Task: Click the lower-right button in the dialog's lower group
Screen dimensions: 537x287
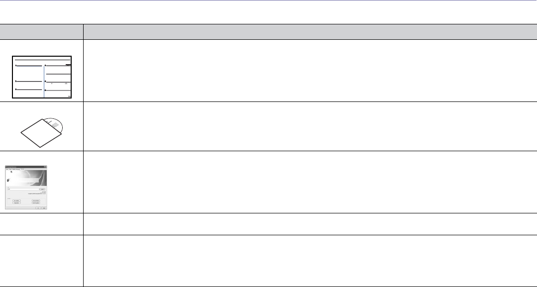Action: 36,203
